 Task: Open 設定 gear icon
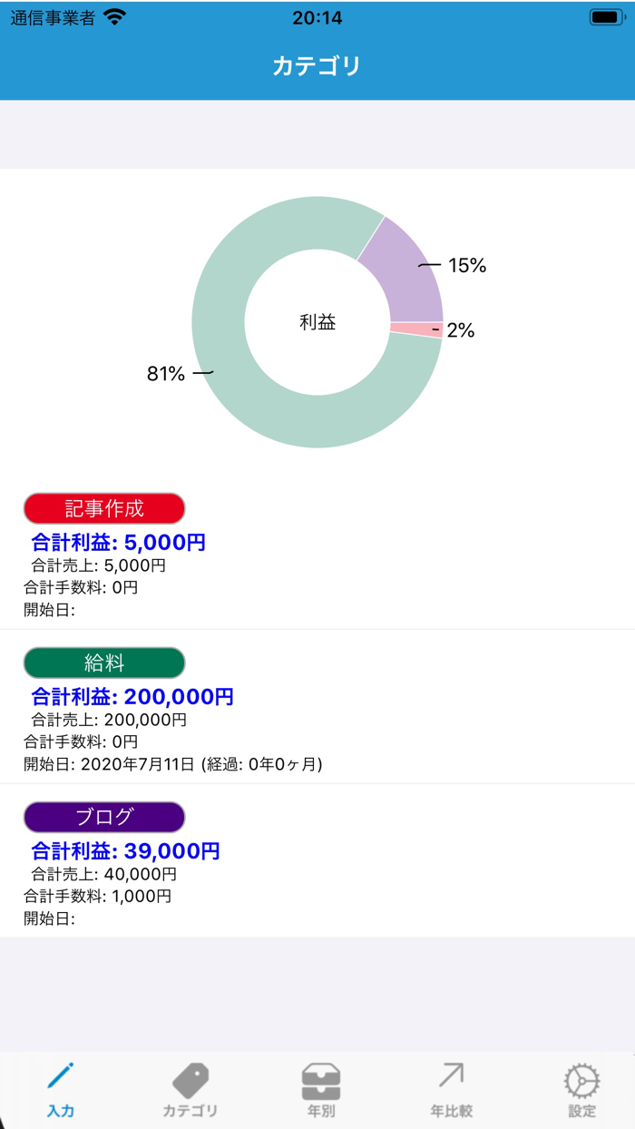tap(581, 1080)
